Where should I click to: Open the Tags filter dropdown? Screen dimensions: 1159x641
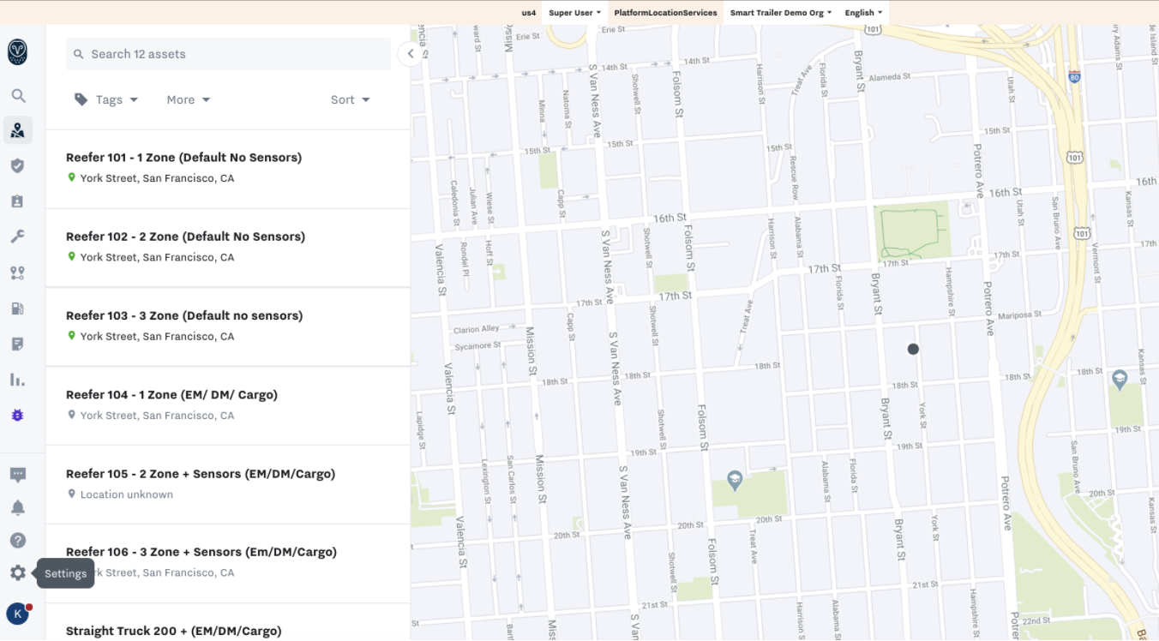[106, 99]
